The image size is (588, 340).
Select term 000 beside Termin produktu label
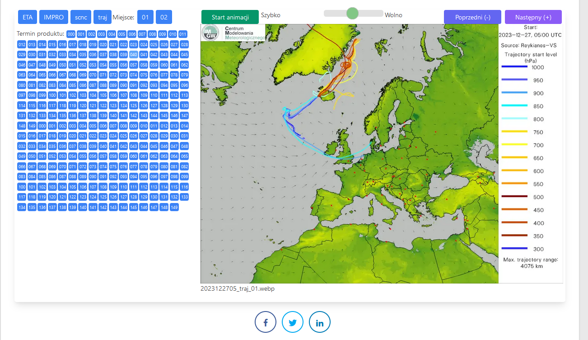(71, 34)
